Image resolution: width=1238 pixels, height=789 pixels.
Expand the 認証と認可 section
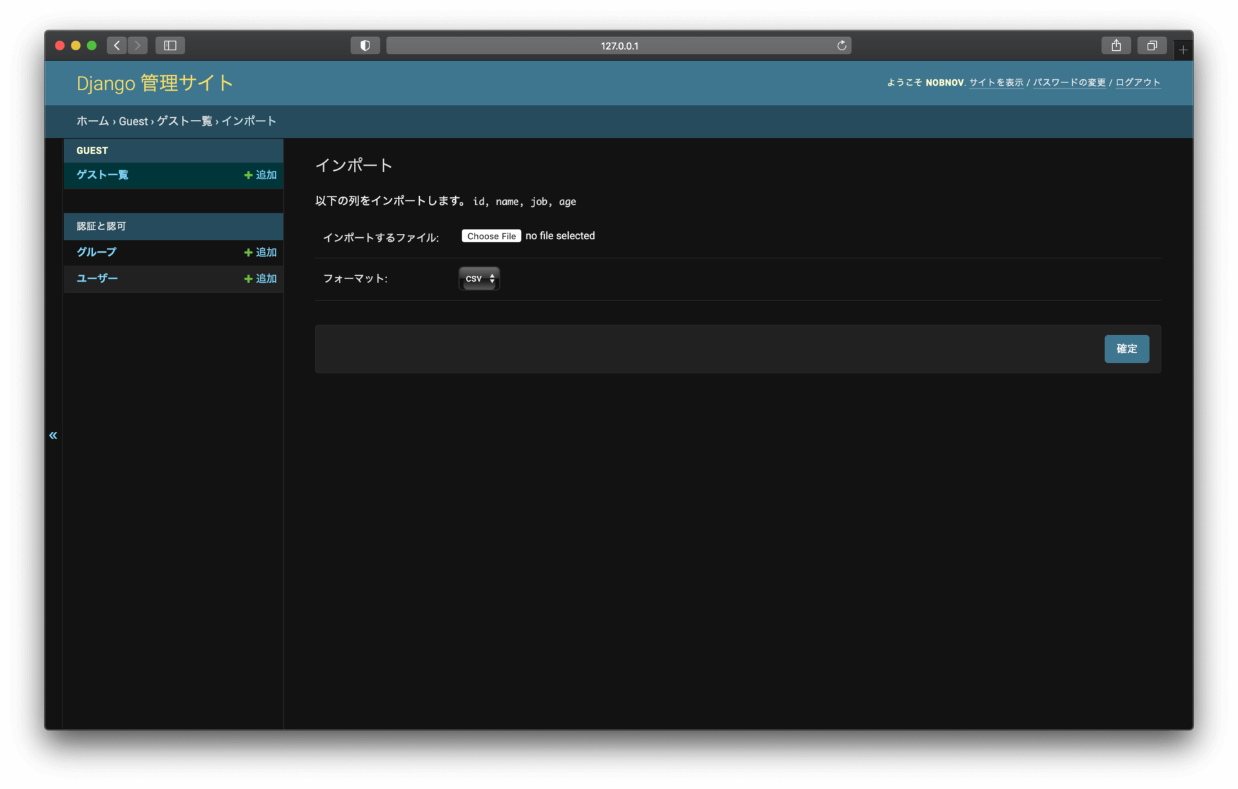tap(101, 226)
